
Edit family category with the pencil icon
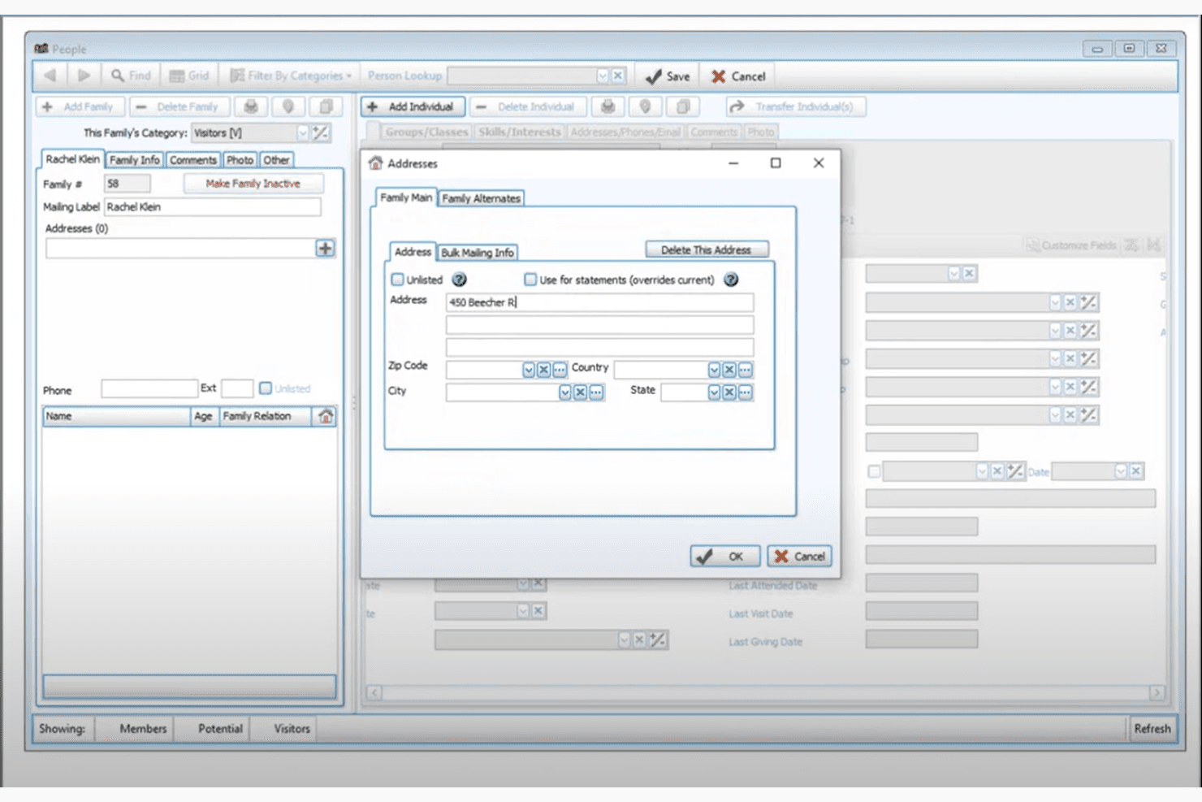[321, 132]
